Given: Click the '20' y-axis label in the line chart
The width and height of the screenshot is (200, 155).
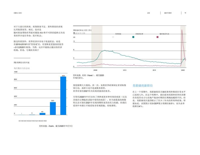Looking at the screenshot, I should (x=74, y=37).
